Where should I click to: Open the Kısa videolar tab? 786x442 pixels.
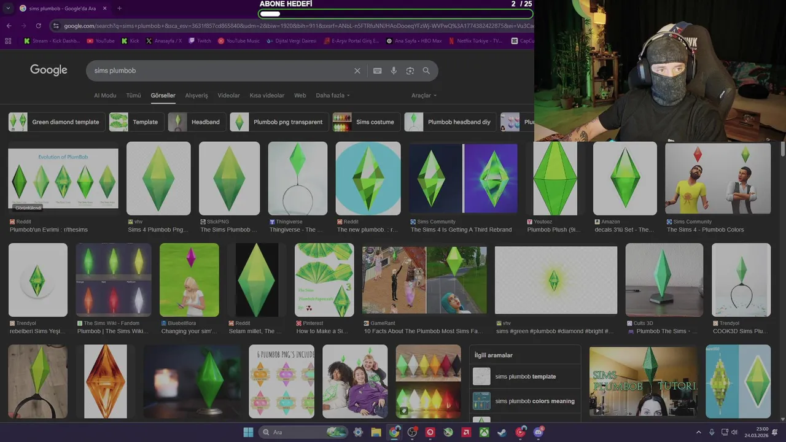point(267,96)
